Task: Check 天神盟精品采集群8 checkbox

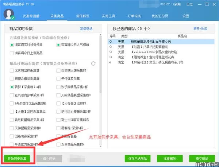Action: coord(12,128)
